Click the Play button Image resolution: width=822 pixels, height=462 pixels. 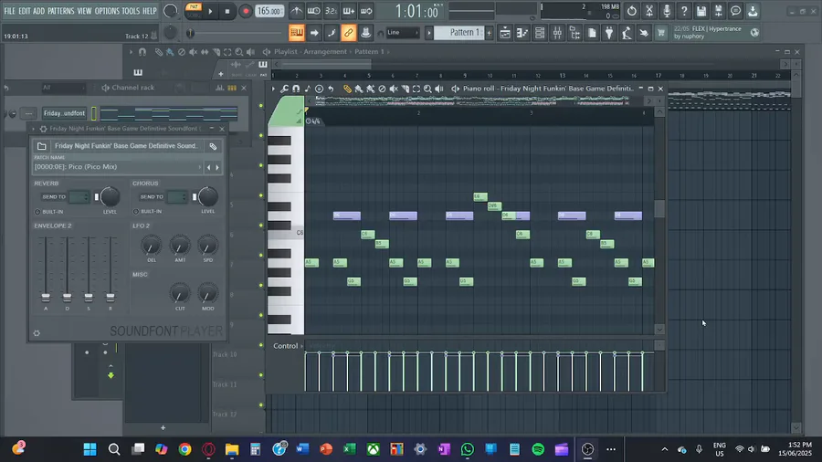[x=211, y=11]
